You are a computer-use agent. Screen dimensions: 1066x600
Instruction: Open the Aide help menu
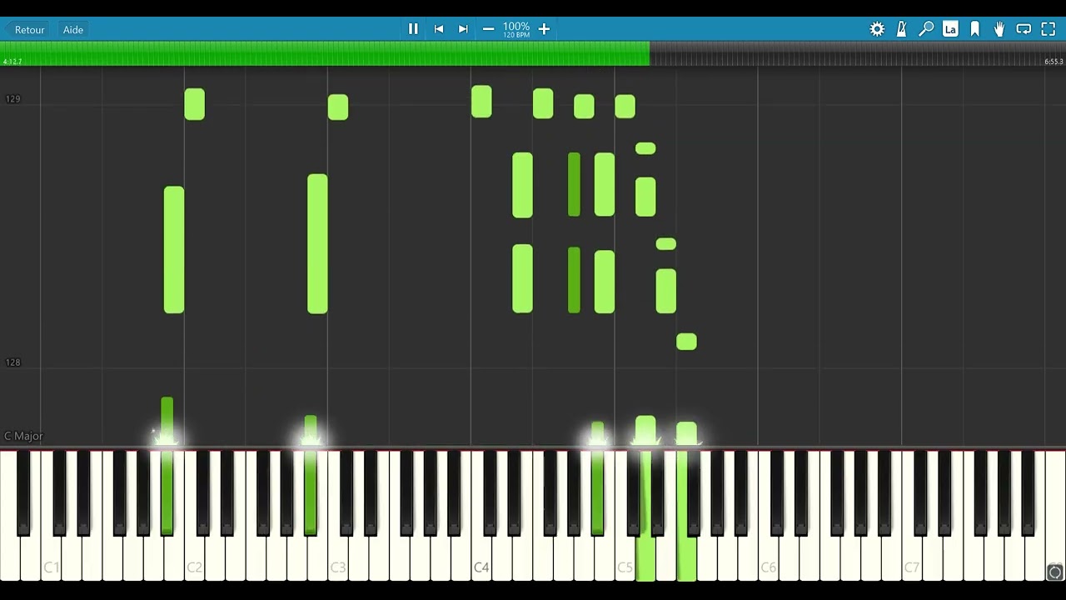(73, 30)
